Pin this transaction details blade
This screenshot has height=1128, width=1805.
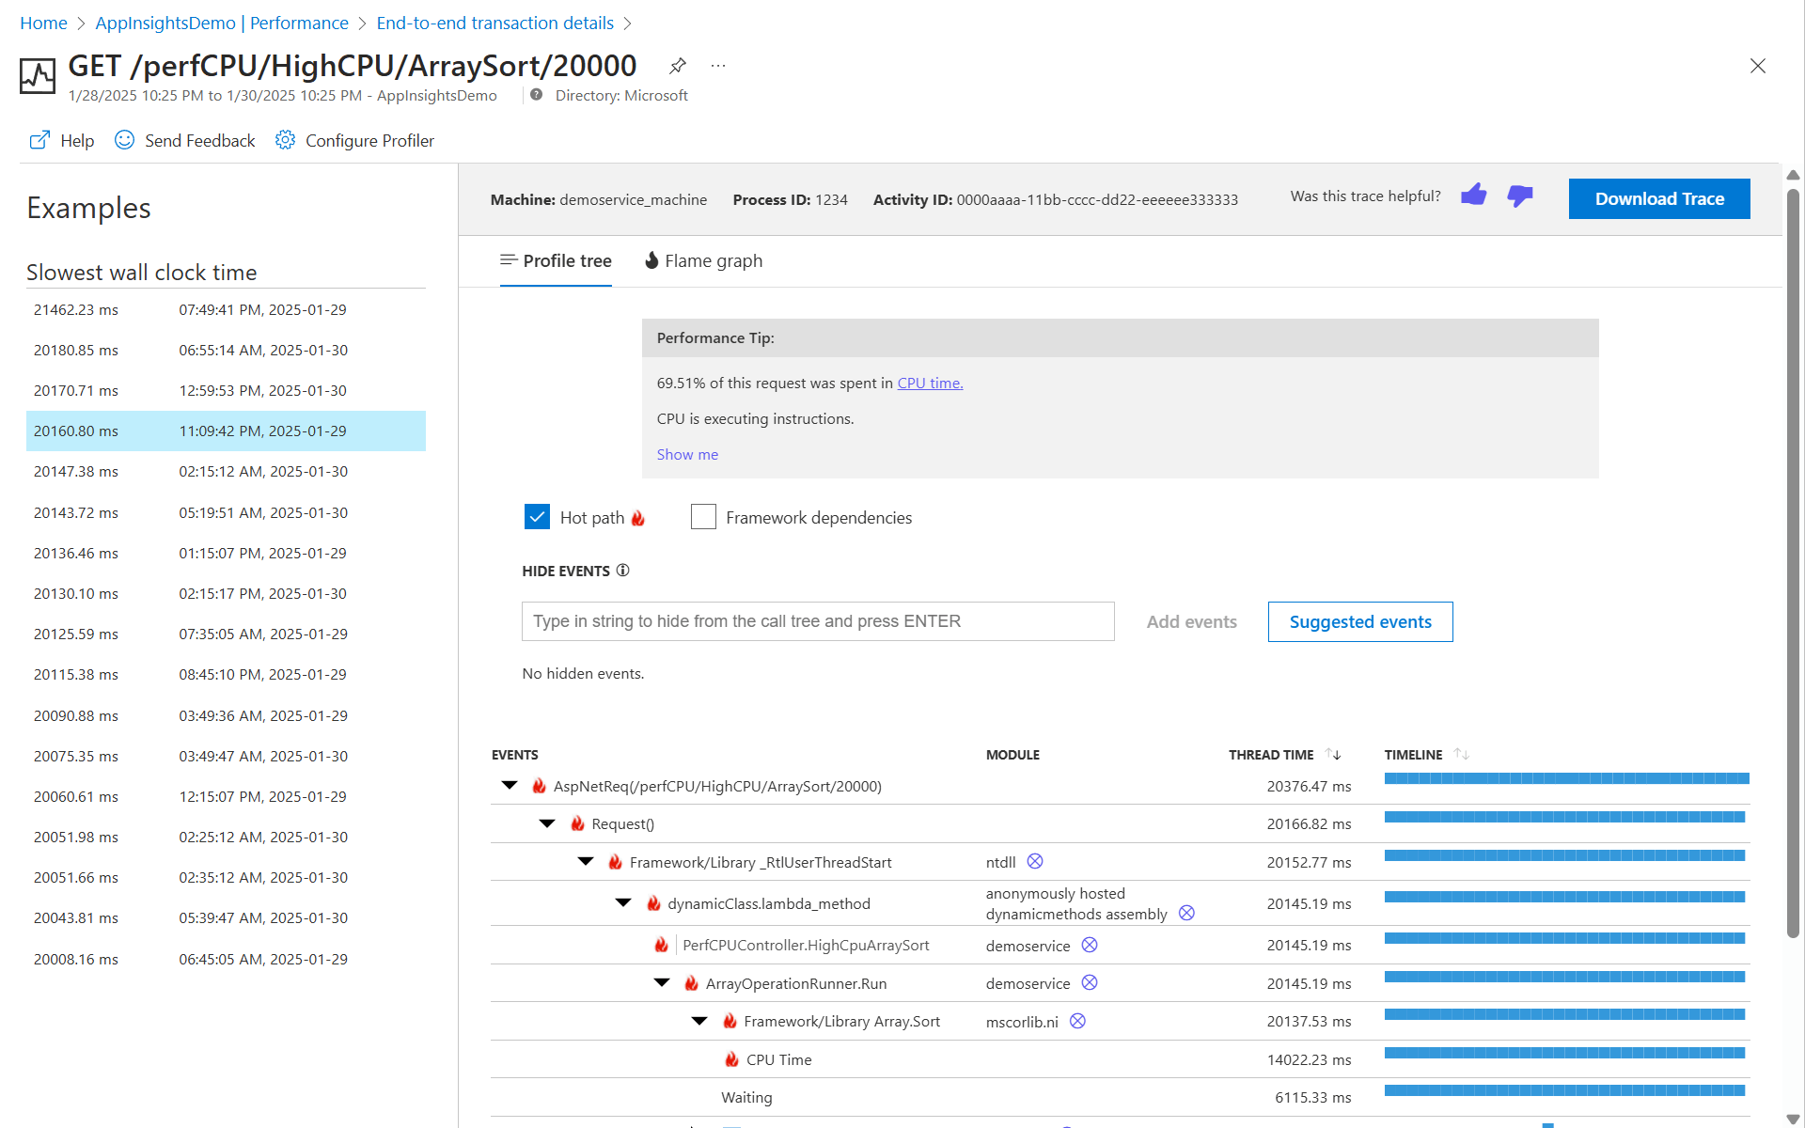click(x=677, y=66)
